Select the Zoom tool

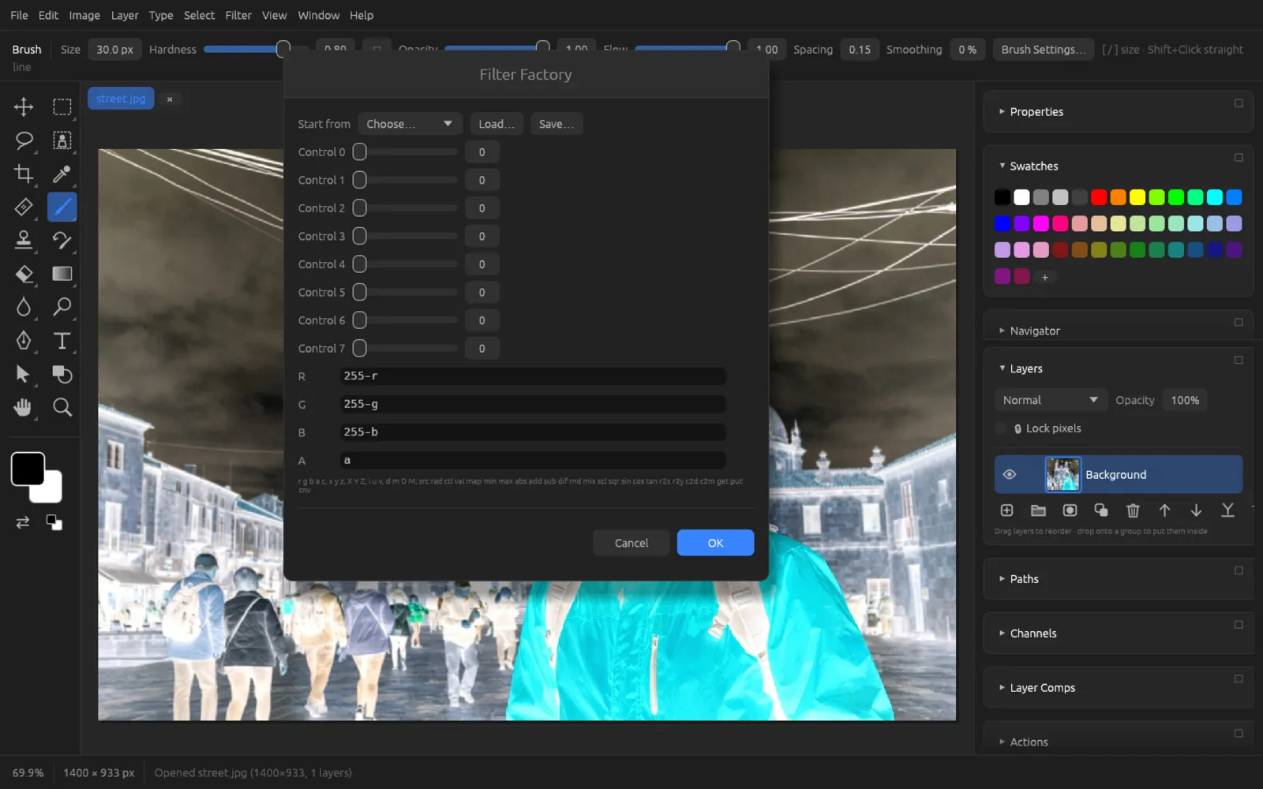[x=62, y=407]
